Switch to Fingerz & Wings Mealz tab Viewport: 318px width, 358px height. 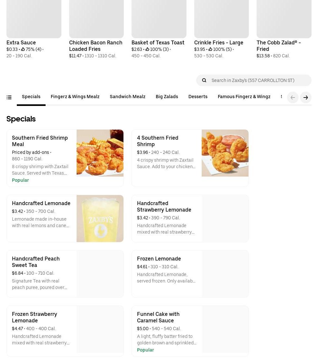tap(75, 97)
